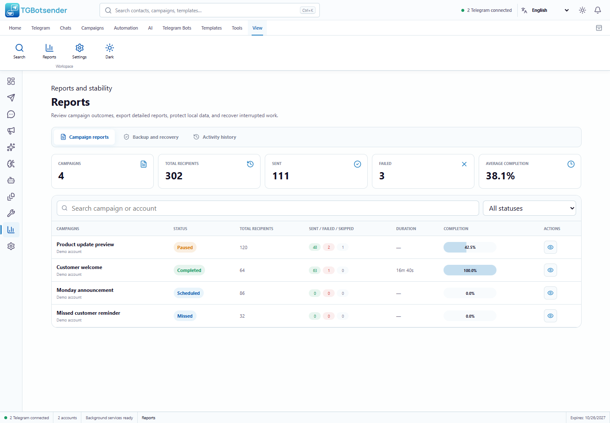Click the sun icon in the top header

click(x=582, y=10)
